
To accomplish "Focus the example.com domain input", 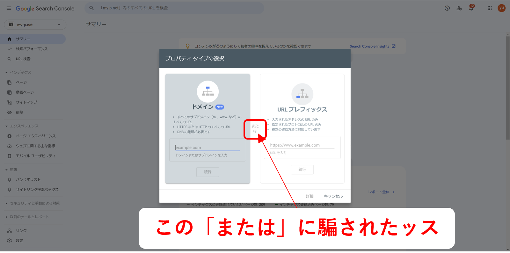I will pos(208,148).
